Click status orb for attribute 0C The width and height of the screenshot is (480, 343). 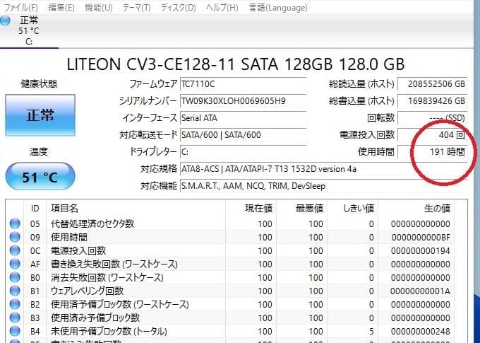coord(15,250)
